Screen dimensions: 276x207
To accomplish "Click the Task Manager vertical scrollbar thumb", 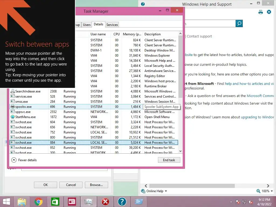I will [180, 67].
